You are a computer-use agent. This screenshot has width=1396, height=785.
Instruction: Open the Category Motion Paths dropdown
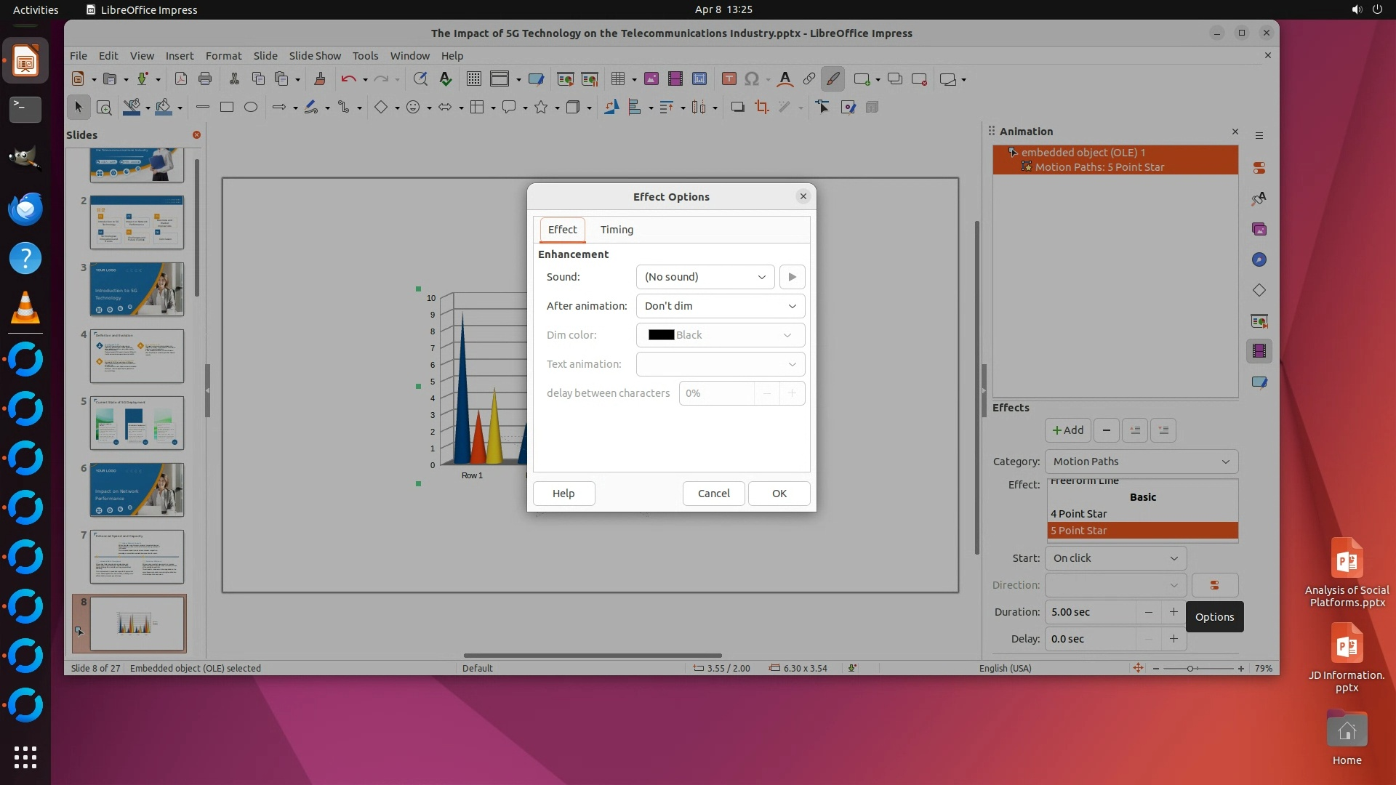[1141, 462]
